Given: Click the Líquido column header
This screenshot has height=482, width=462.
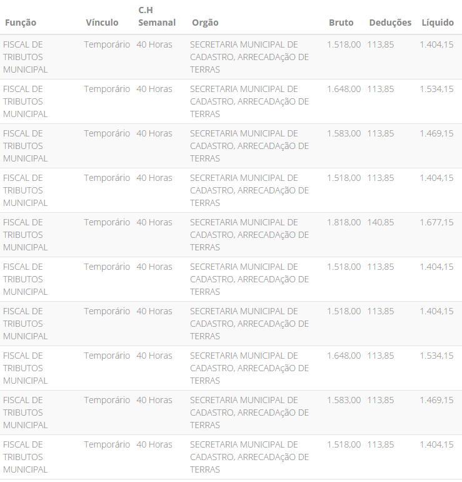Looking at the screenshot, I should (x=438, y=23).
